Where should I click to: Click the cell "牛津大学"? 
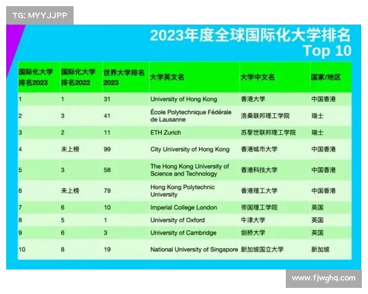[253, 220]
